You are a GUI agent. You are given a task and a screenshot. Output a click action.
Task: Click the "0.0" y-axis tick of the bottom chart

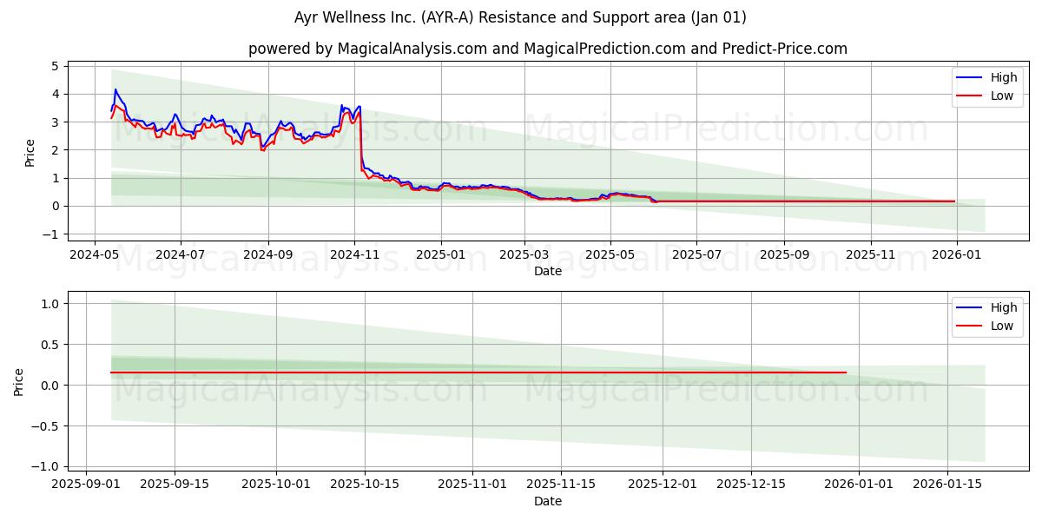[49, 386]
